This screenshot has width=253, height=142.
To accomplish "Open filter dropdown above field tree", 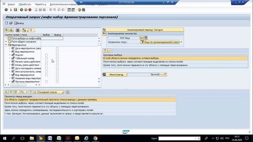I will [x=32, y=30].
